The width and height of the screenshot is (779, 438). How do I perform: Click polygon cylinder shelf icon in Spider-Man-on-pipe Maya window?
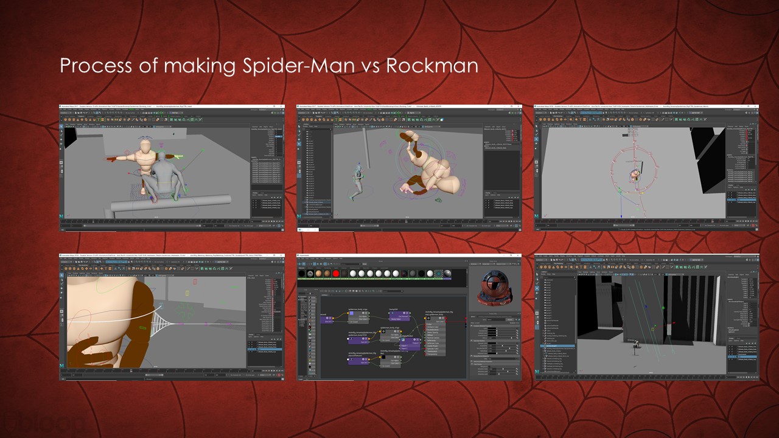click(x=74, y=119)
